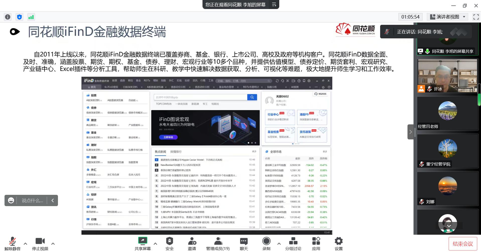Screen dimensions: 481x252
Task: Open 基金 menu in iFinD
Action: [138, 80]
